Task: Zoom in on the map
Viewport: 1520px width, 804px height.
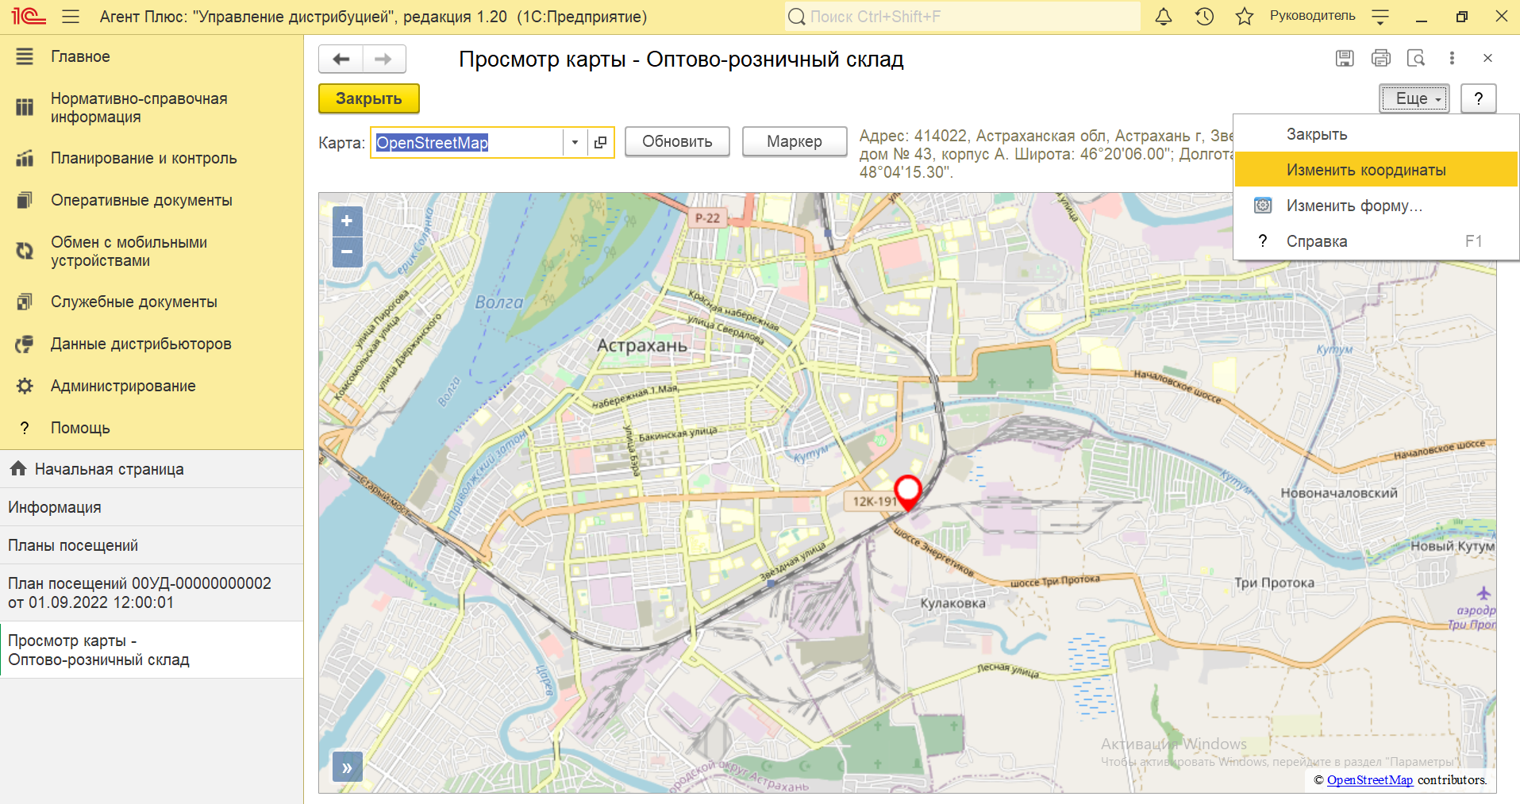Action: pyautogui.click(x=347, y=221)
